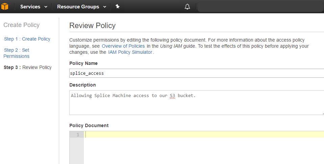The height and width of the screenshot is (164, 324).
Task: Expand the Services dropdown arrow
Action: tap(46, 7)
